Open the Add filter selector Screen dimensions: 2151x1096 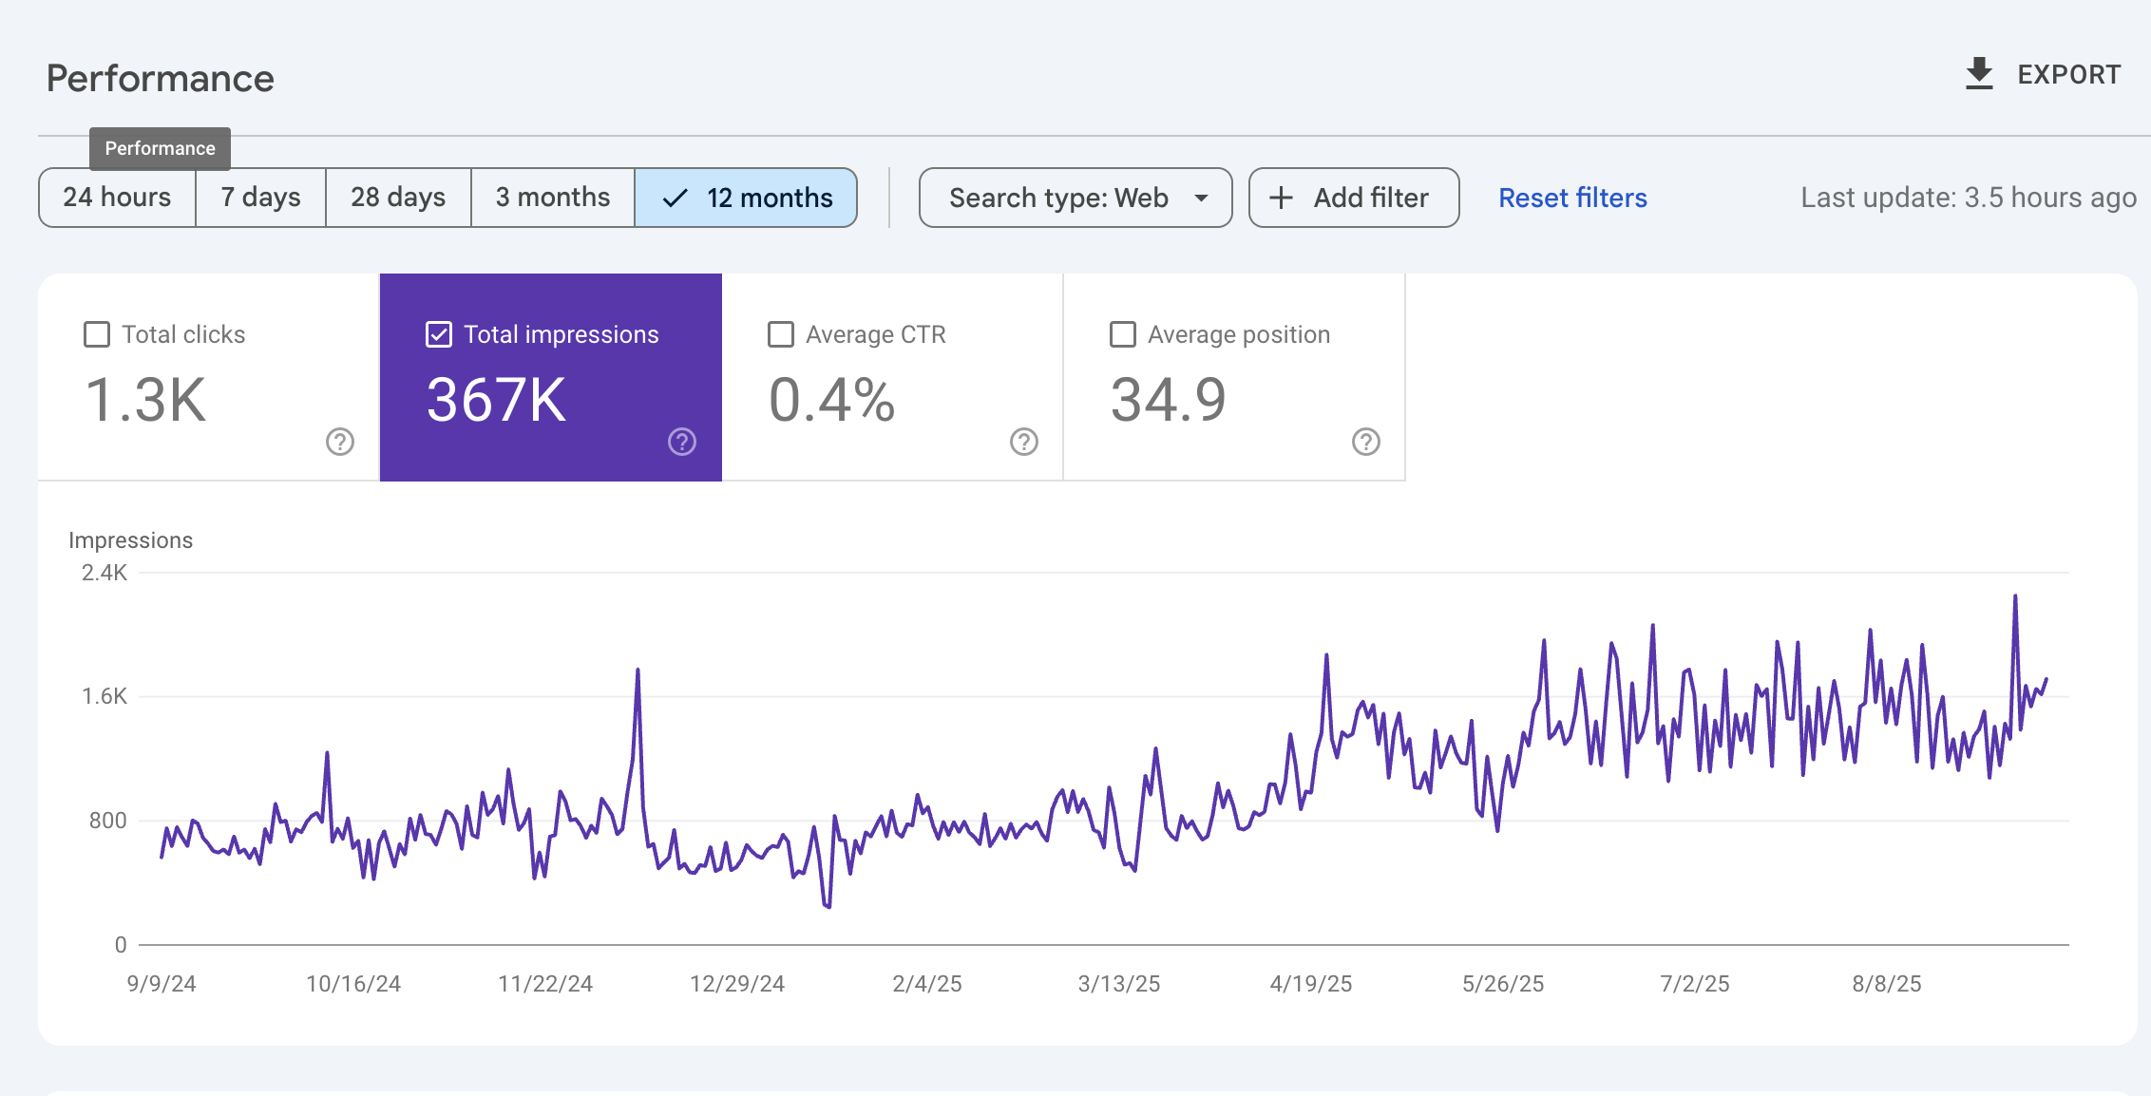click(1353, 198)
